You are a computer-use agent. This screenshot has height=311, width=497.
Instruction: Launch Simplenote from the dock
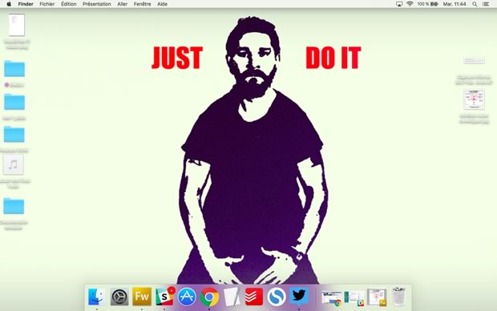click(x=277, y=297)
